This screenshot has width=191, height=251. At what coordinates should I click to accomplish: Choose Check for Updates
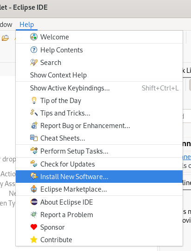(x=99, y=164)
